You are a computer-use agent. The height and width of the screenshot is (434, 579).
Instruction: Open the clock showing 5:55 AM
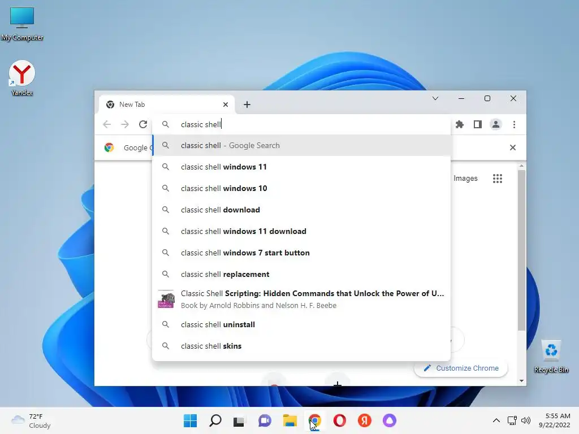554,420
